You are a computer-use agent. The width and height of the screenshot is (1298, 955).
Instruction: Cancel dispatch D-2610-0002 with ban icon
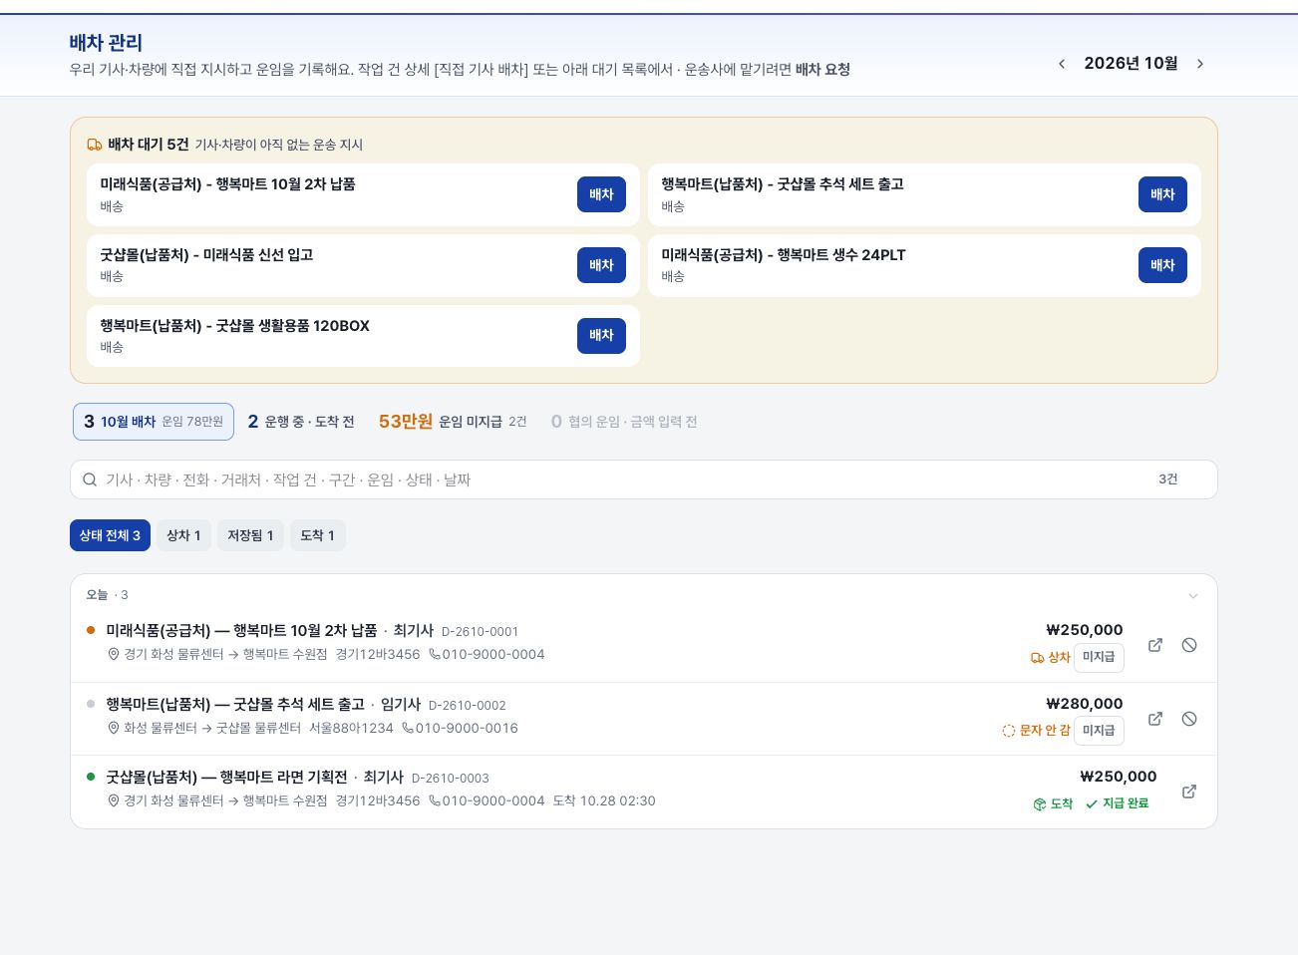[1189, 719]
